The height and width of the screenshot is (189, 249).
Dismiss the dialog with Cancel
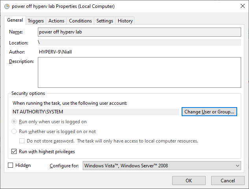pos(228,181)
